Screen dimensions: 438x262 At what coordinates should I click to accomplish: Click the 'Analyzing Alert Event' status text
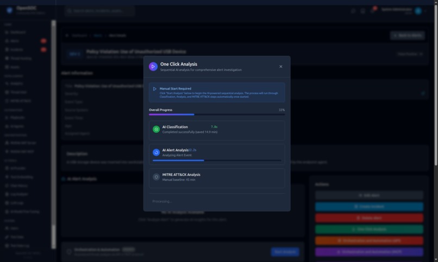(x=177, y=155)
